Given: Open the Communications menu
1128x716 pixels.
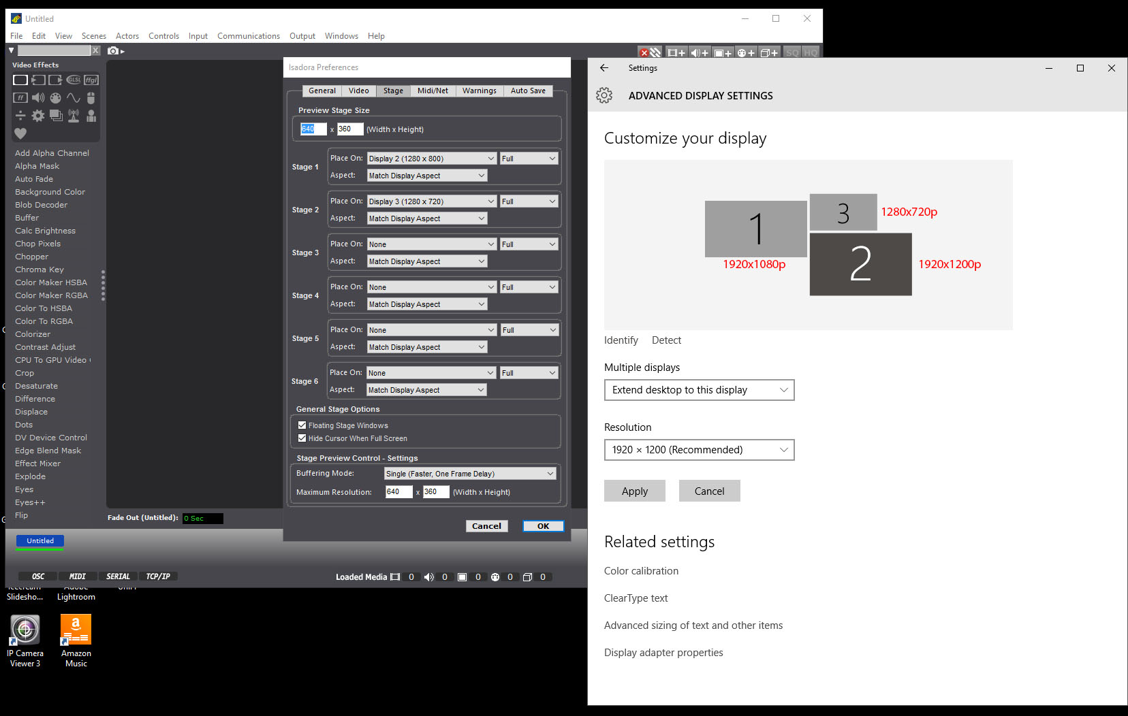Looking at the screenshot, I should tap(249, 36).
